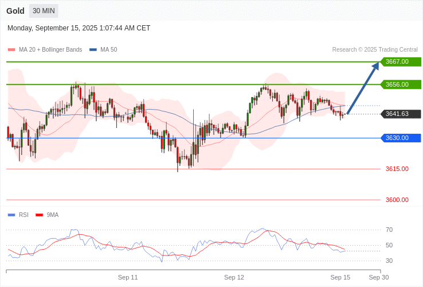423x287 pixels.
Task: Click the blue MA 50 legend swatch
Action: (x=93, y=50)
